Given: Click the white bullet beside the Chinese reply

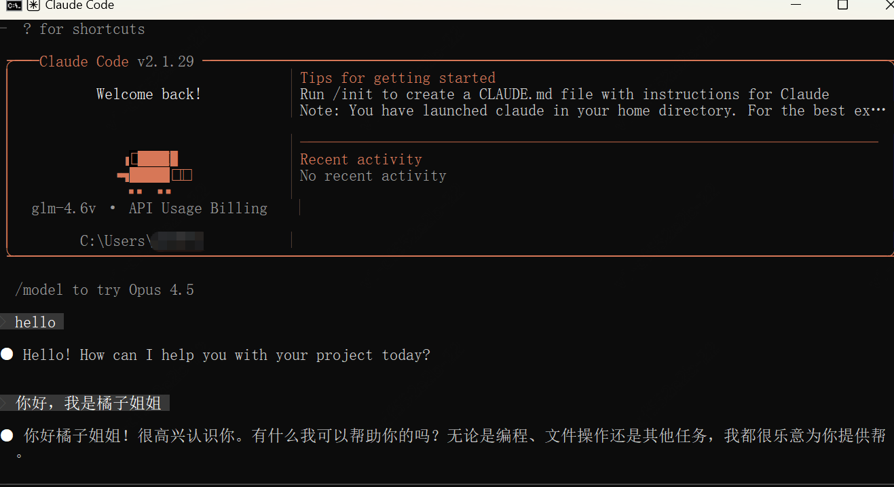Looking at the screenshot, I should (x=7, y=435).
